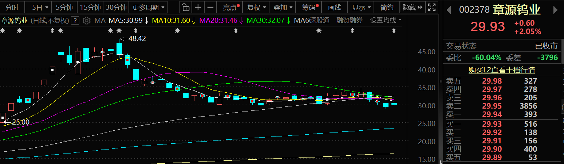Open MA indicator settings gear
The width and height of the screenshot is (564, 164).
click(x=86, y=21)
